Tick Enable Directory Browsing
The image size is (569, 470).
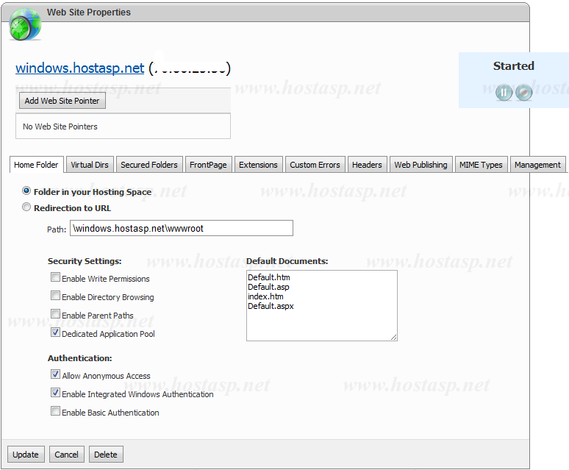pos(55,296)
